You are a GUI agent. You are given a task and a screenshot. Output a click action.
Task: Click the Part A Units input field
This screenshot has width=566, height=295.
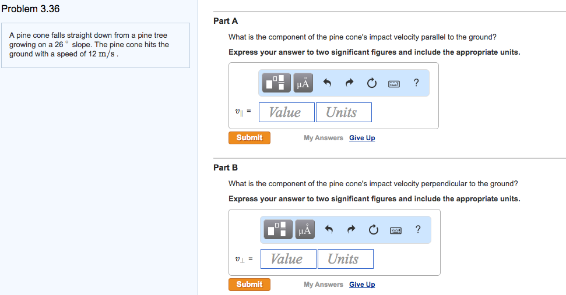coord(343,112)
